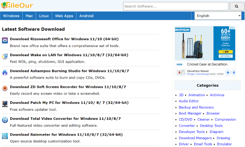Viewport: 245px width, 147px height.
Task: Click the FileOur logo
Action: pyautogui.click(x=17, y=5)
